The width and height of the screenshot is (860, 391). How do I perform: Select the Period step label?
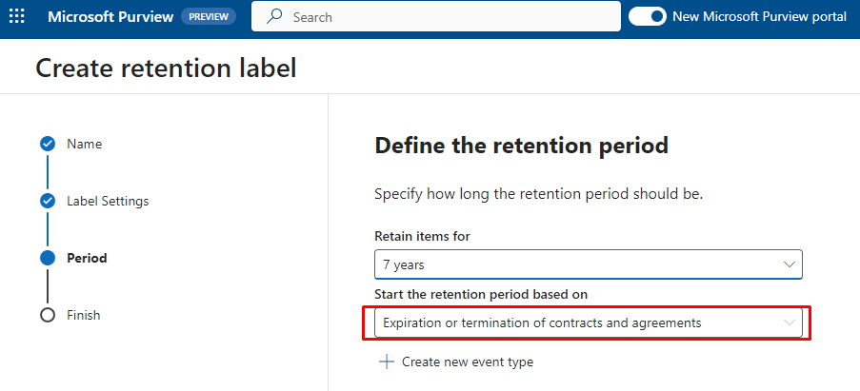coord(87,258)
